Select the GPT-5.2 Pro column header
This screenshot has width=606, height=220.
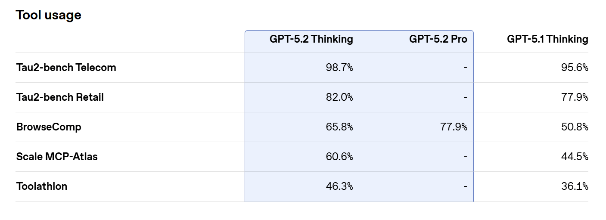click(x=438, y=39)
